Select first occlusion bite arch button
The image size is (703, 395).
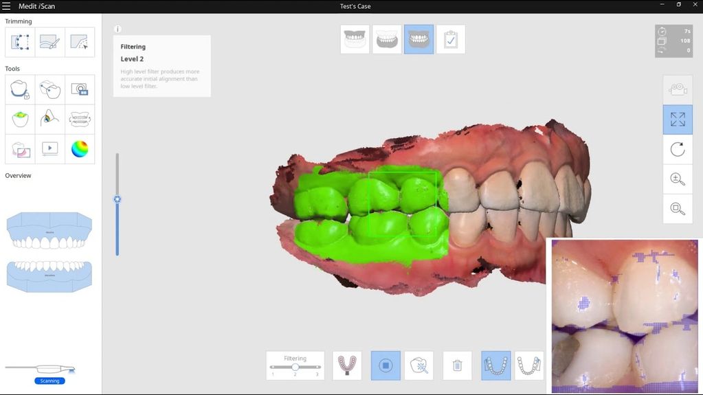[x=496, y=365]
